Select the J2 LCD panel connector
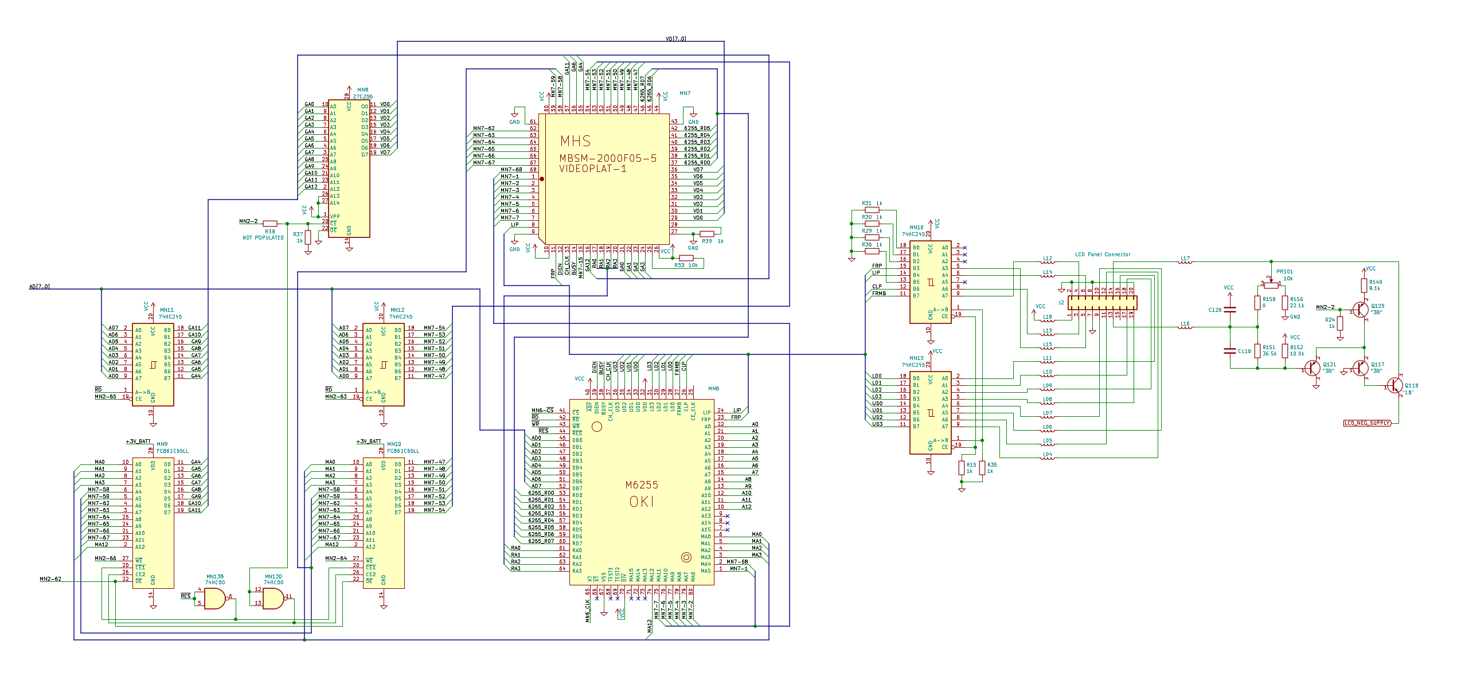This screenshot has width=1457, height=688. [1102, 303]
